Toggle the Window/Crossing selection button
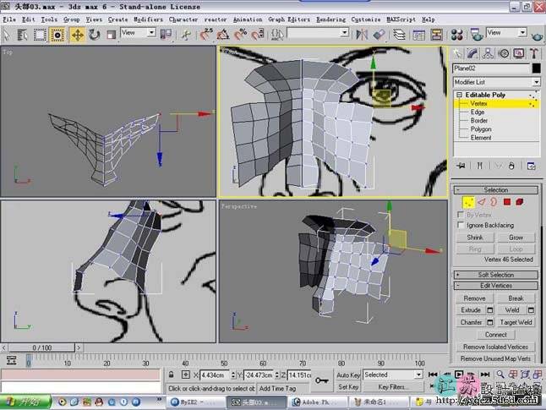Image resolution: width=546 pixels, height=410 pixels. pyautogui.click(x=57, y=35)
